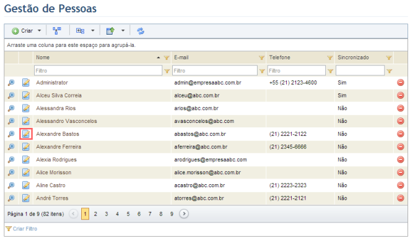Open the hierarchy tree view icon

[57, 31]
